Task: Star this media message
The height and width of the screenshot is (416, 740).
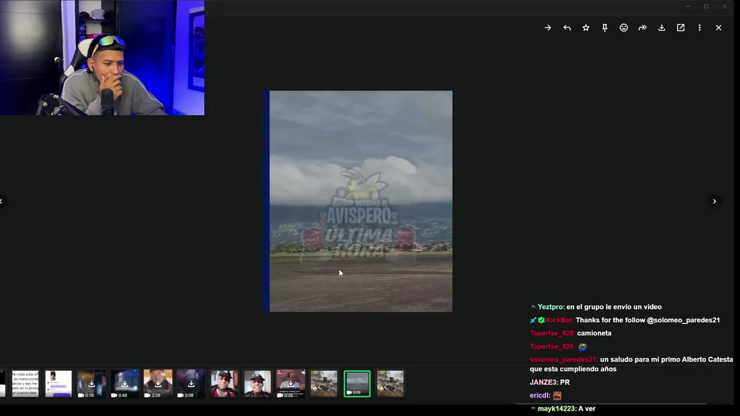Action: click(x=586, y=28)
